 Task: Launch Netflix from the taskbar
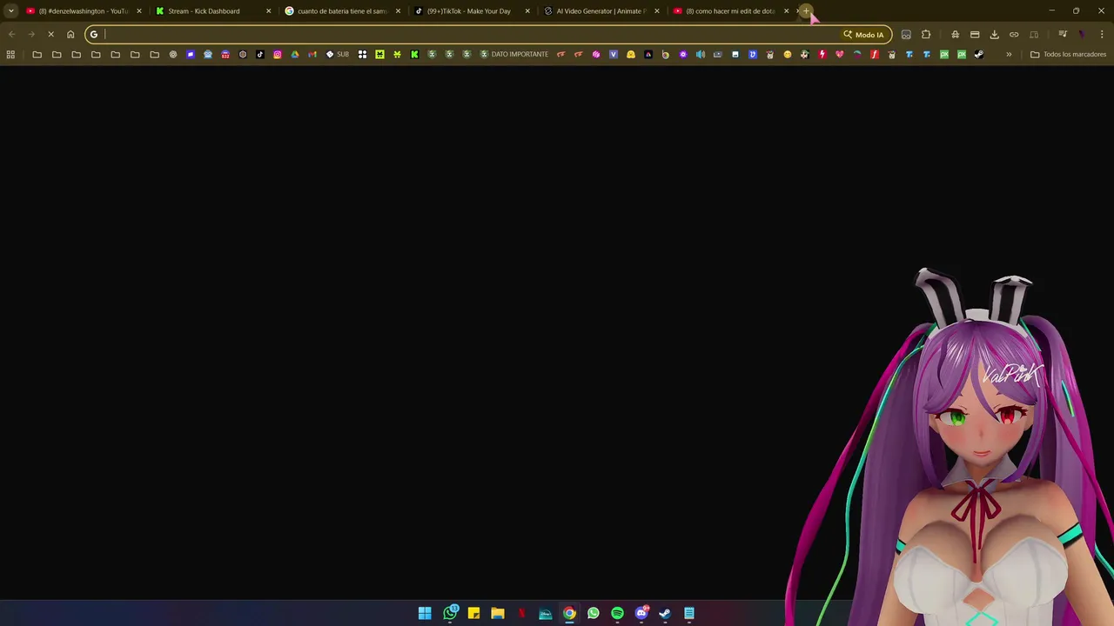pyautogui.click(x=521, y=614)
